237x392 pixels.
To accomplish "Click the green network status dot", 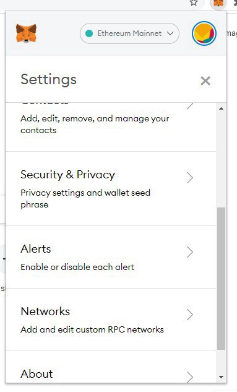I will [x=89, y=33].
